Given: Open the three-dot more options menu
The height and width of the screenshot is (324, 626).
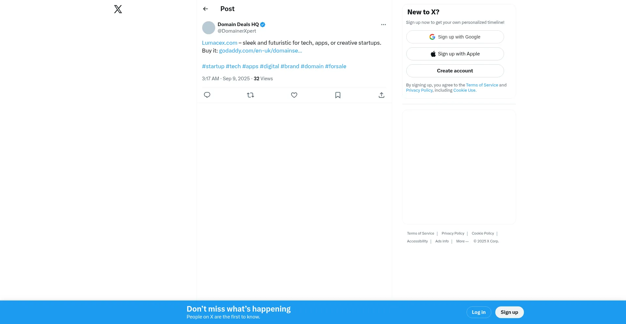Looking at the screenshot, I should point(383,24).
